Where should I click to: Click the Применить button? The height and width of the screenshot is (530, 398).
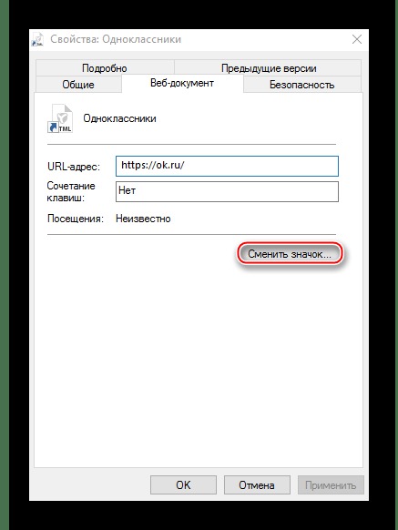click(331, 485)
